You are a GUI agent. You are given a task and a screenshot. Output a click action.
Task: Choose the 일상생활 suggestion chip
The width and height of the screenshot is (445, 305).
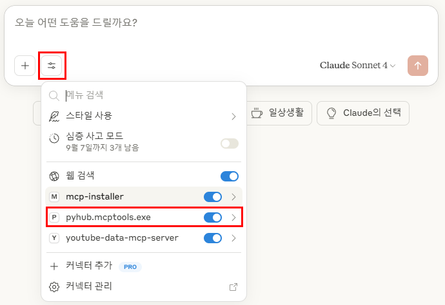[279, 113]
